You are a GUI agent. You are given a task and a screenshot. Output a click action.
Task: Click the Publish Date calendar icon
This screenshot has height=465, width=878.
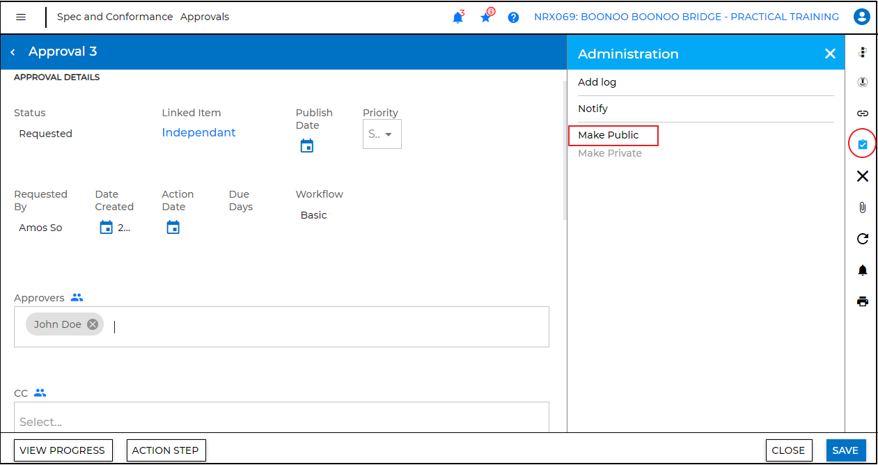point(306,145)
